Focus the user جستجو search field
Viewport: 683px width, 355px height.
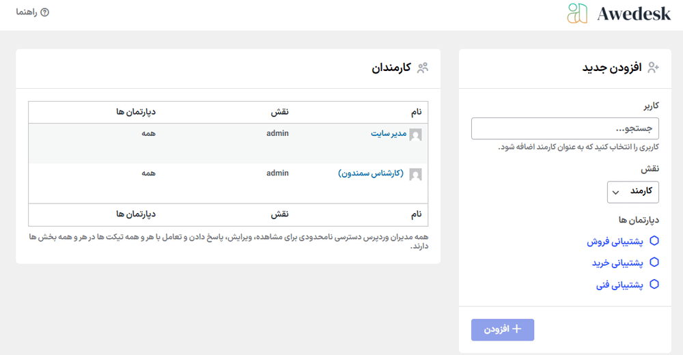click(565, 128)
